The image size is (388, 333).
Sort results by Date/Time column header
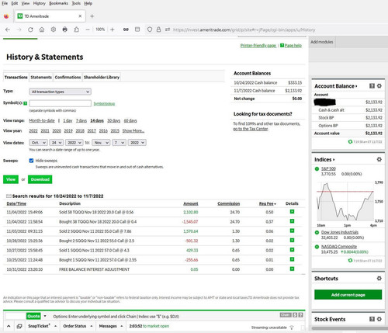[16, 203]
